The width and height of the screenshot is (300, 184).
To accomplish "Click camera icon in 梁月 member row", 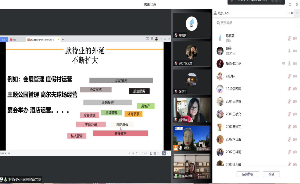I will pyautogui.click(x=295, y=76).
